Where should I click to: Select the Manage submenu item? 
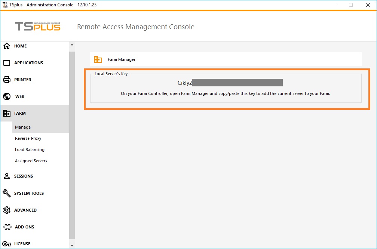(23, 127)
